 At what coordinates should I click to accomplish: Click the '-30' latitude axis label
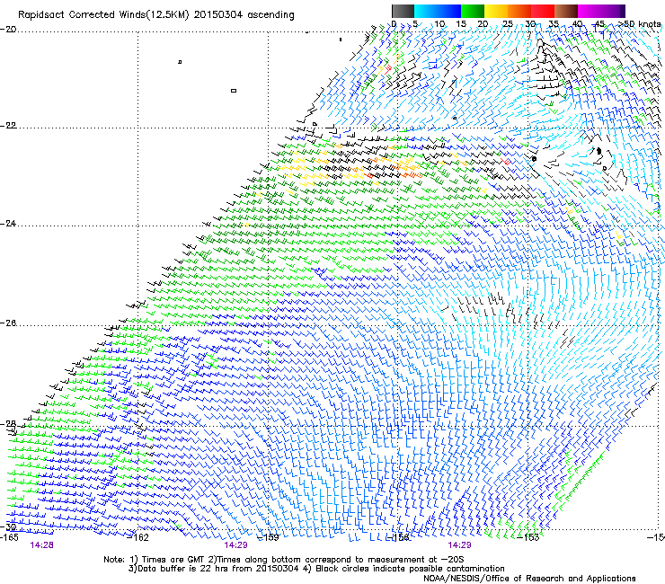coord(8,526)
